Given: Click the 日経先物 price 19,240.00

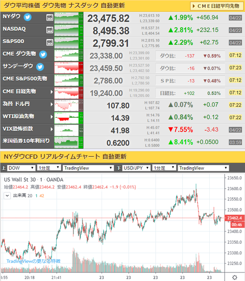Looking at the screenshot, I should 106,93.
